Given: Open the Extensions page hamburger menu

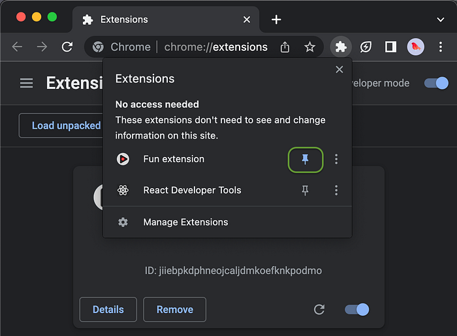Looking at the screenshot, I should click(x=26, y=83).
